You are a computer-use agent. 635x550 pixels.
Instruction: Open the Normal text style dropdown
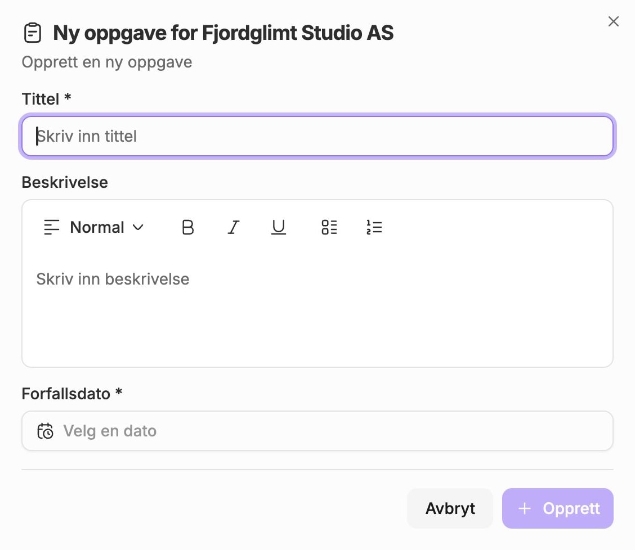tap(94, 227)
